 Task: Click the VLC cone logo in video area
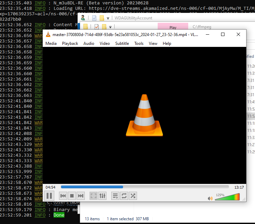coord(144,115)
